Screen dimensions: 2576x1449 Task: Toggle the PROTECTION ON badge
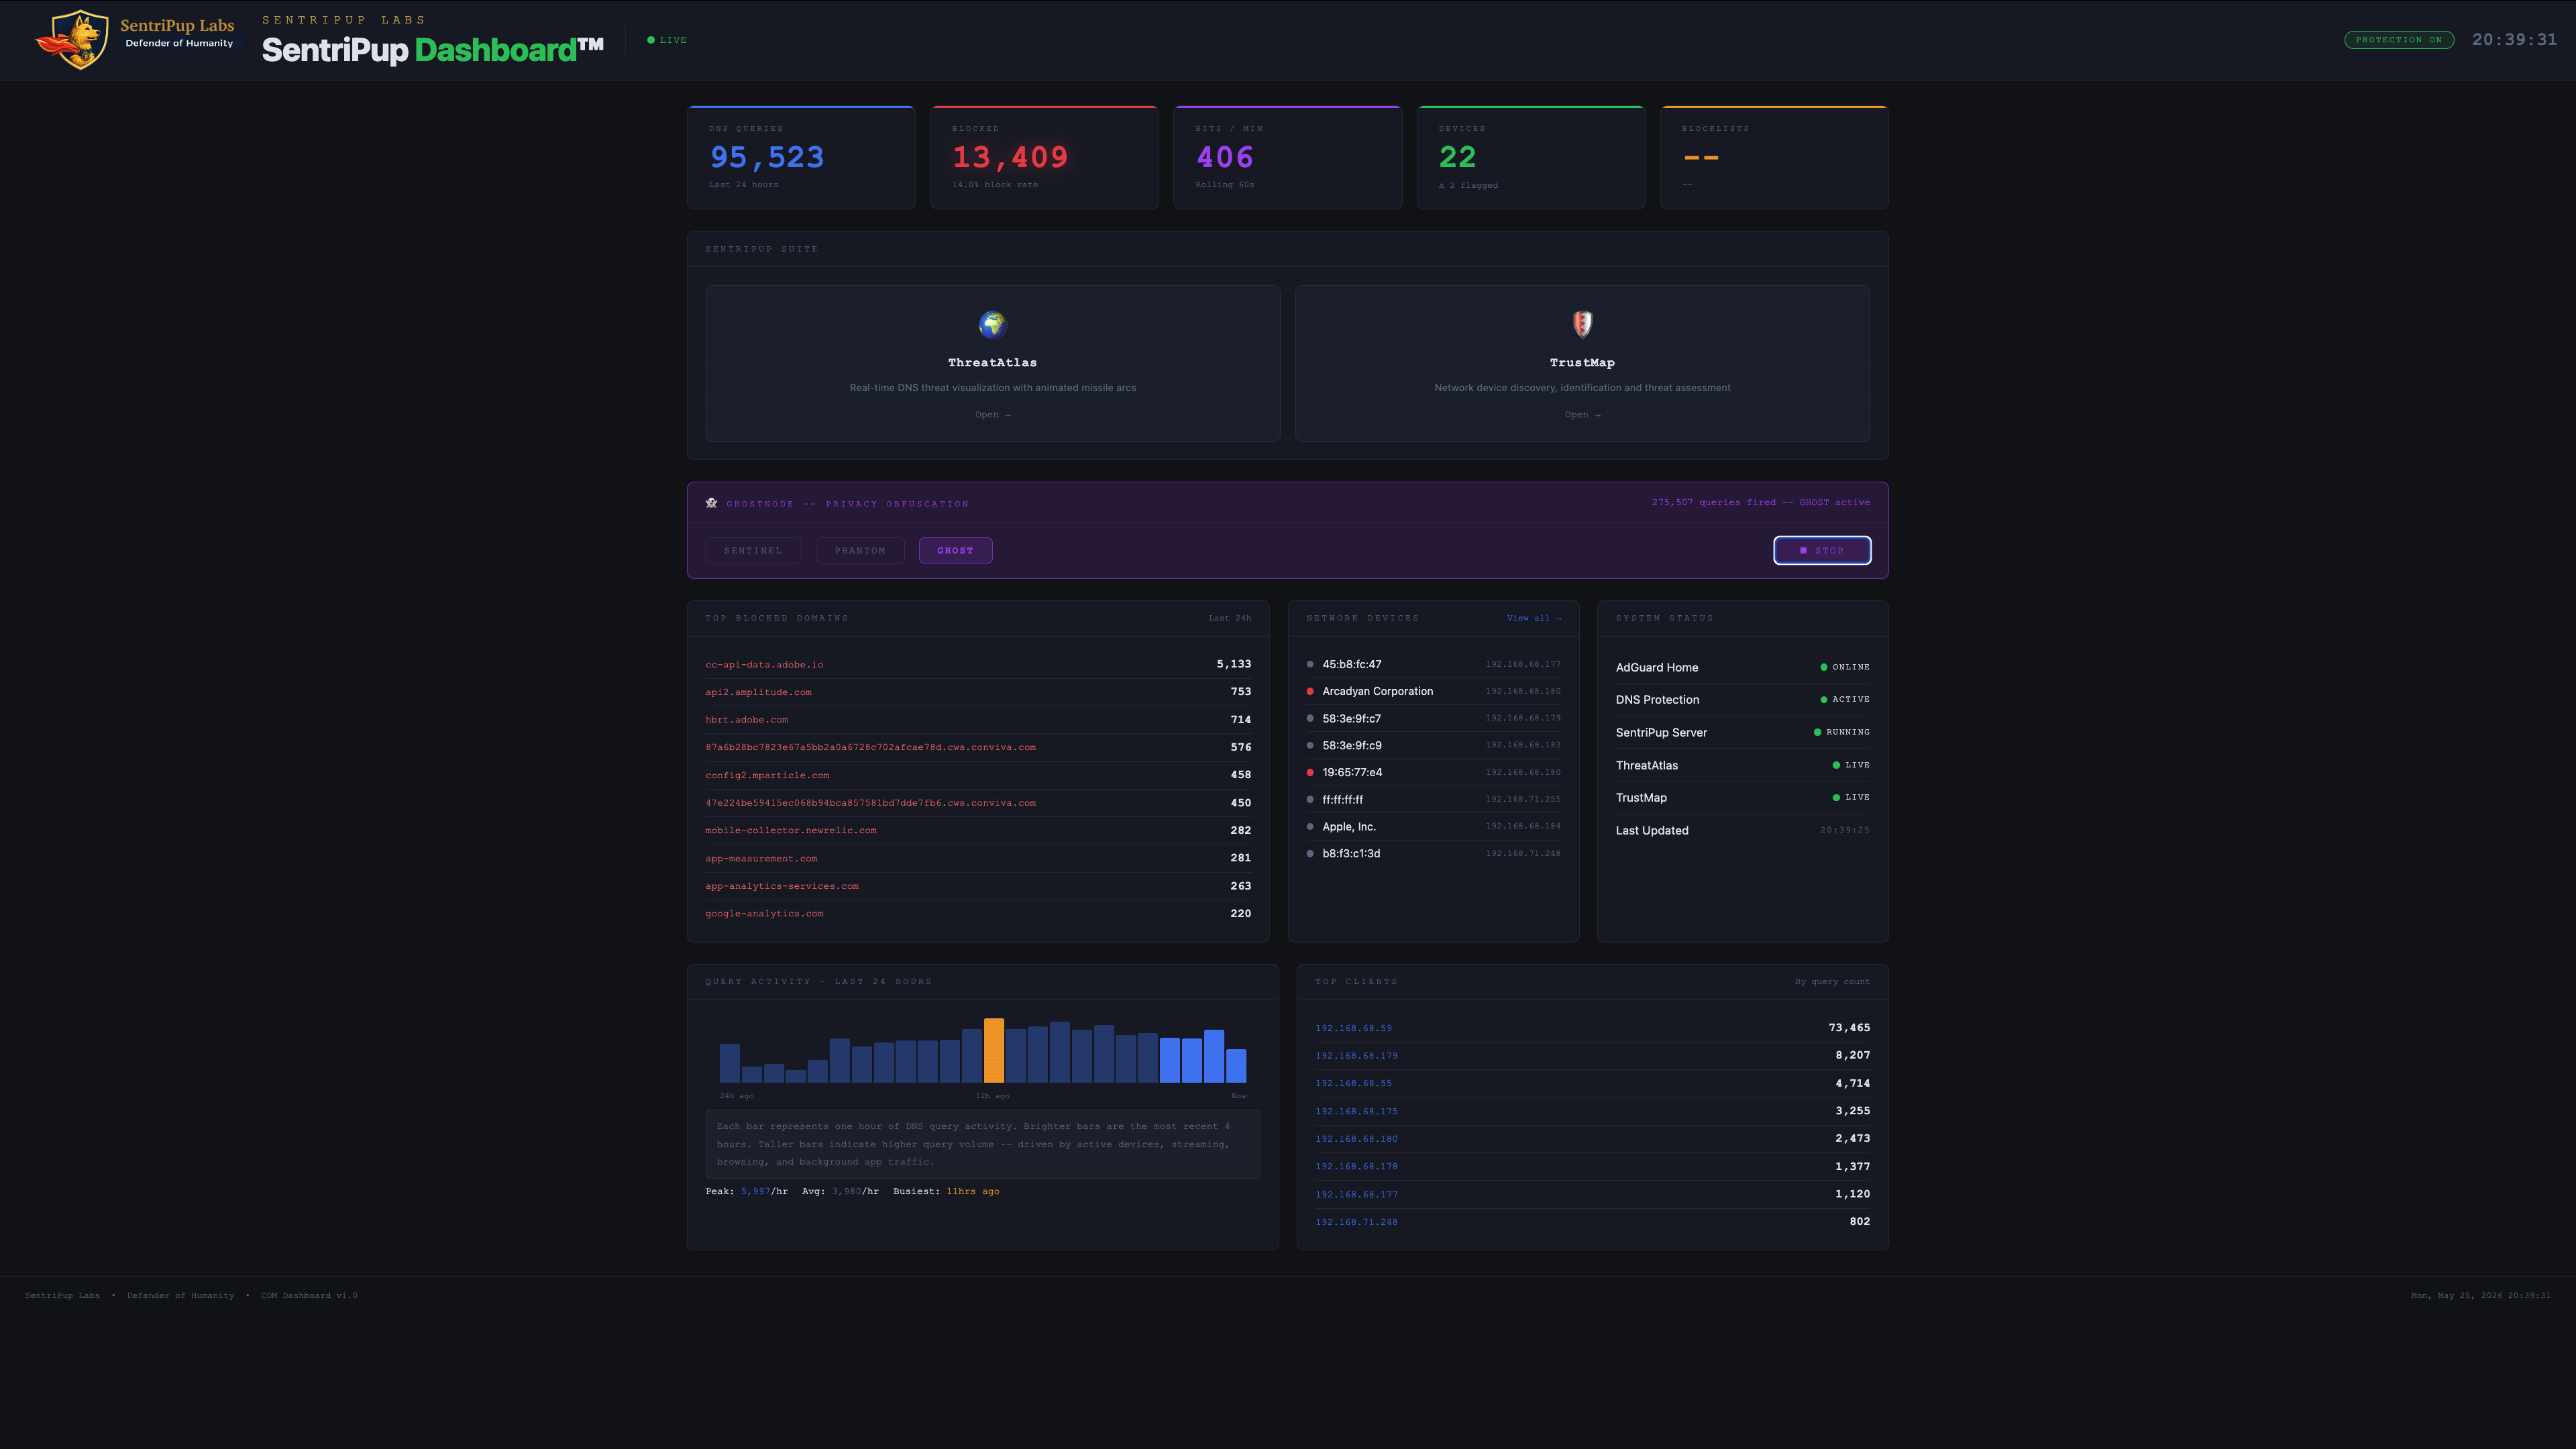click(x=2398, y=40)
